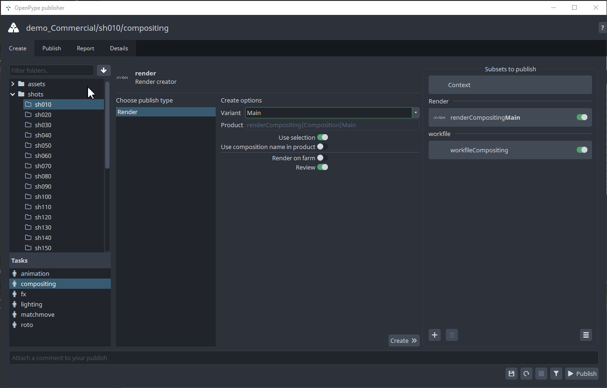Select the sh080 folder
607x388 pixels.
[63, 176]
